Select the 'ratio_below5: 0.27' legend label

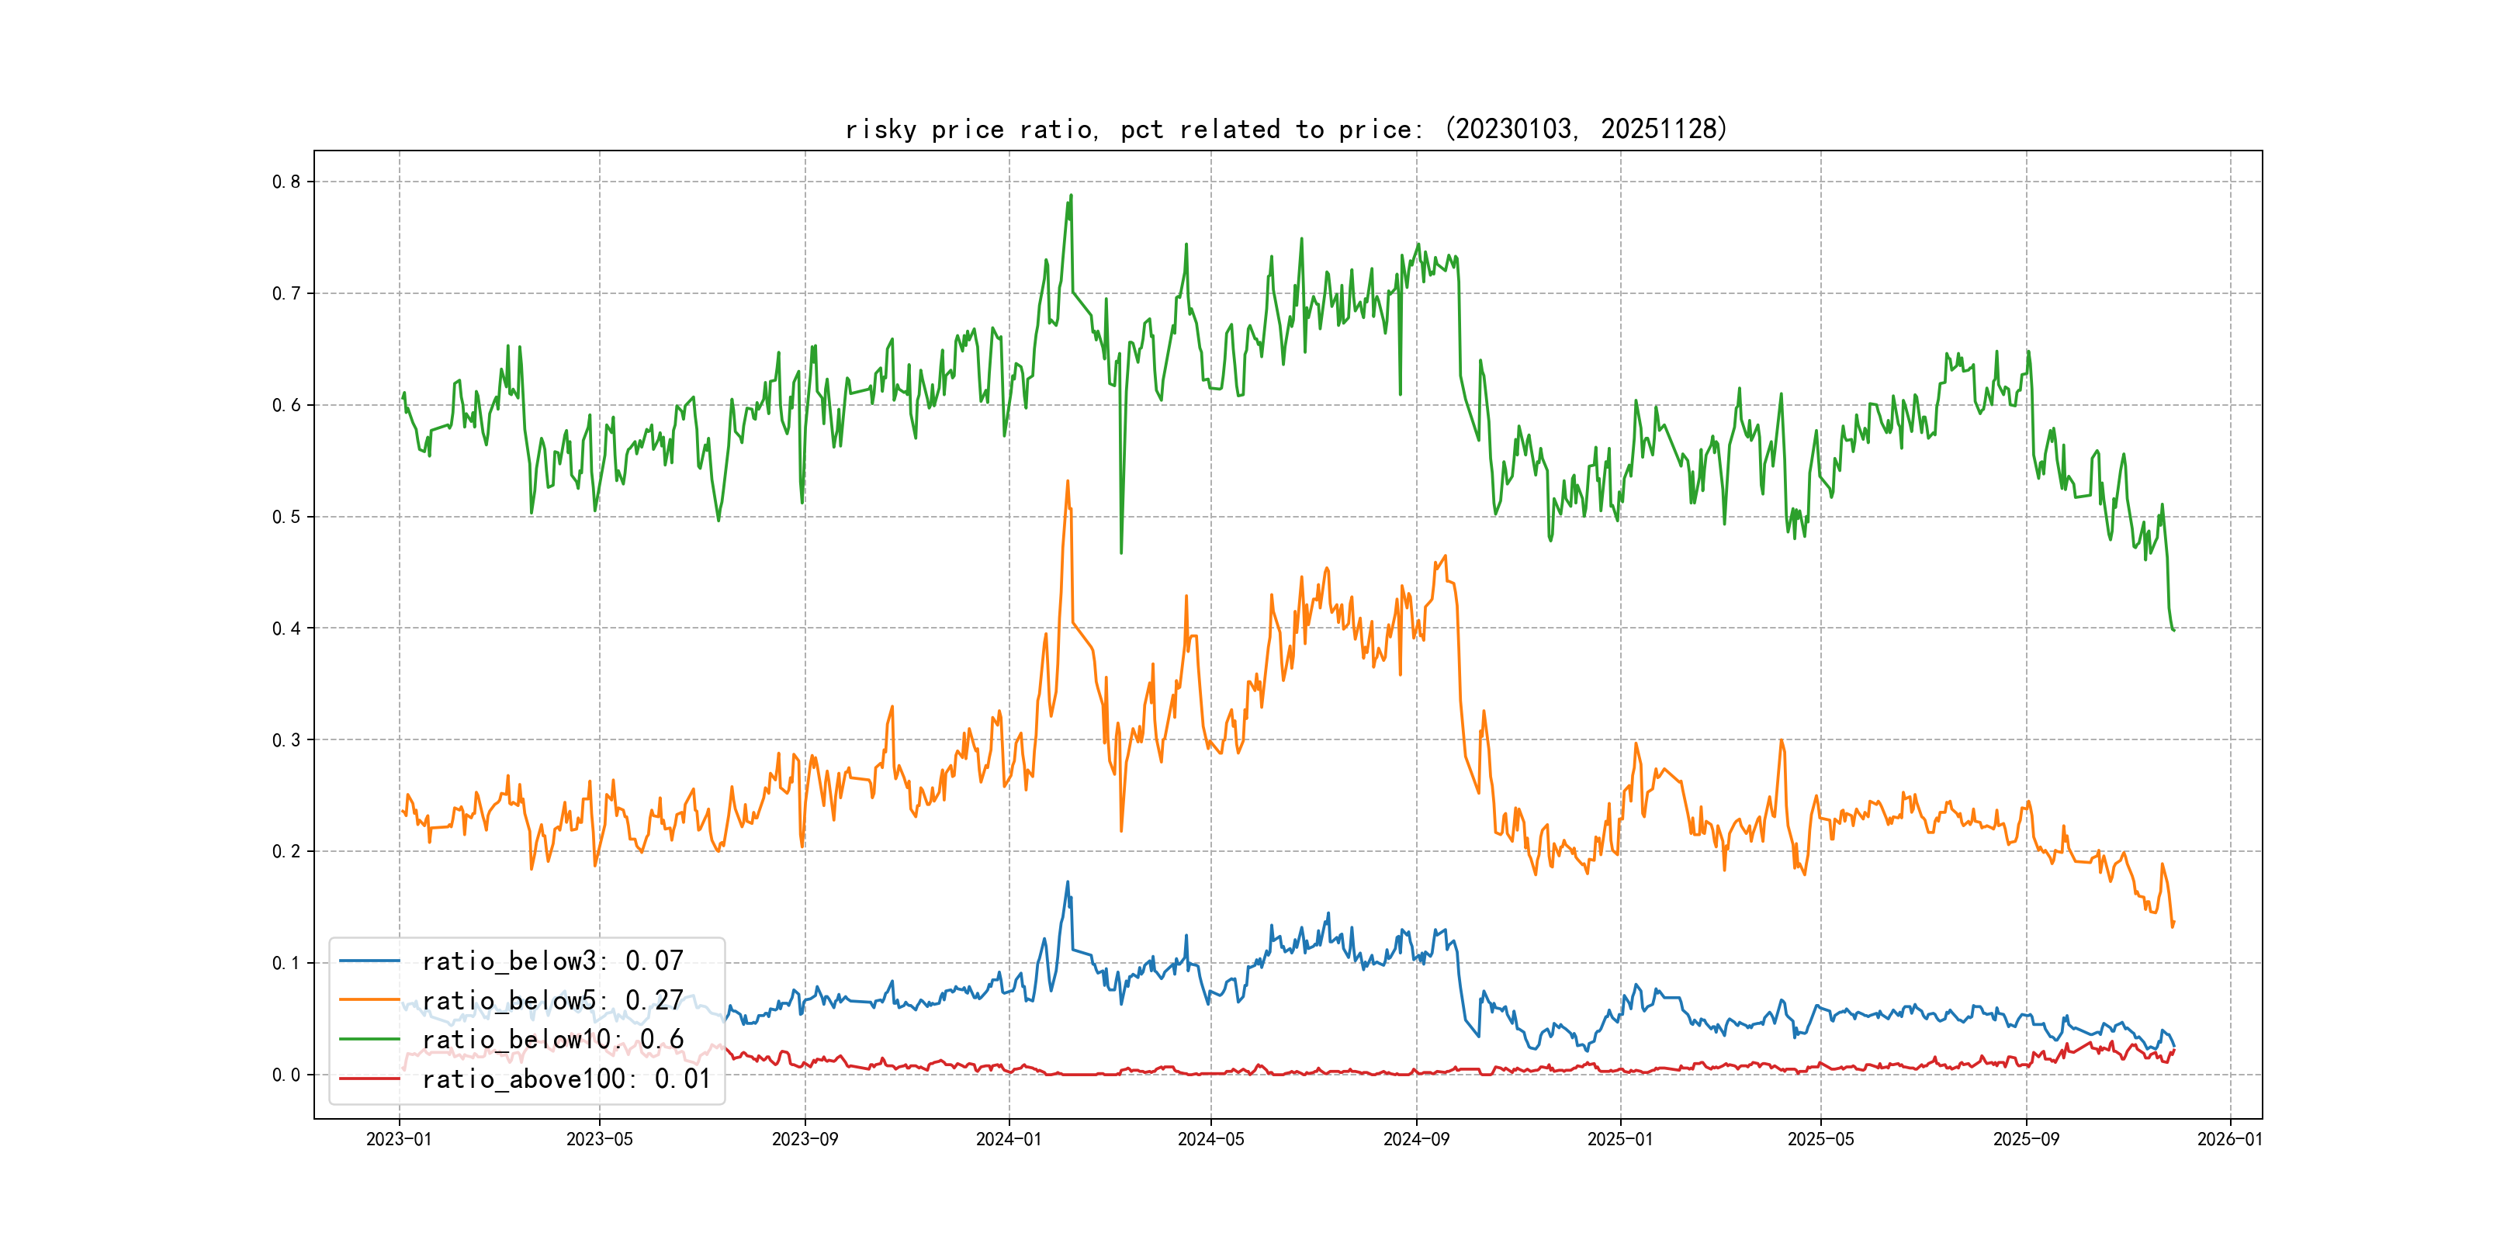pyautogui.click(x=552, y=1000)
